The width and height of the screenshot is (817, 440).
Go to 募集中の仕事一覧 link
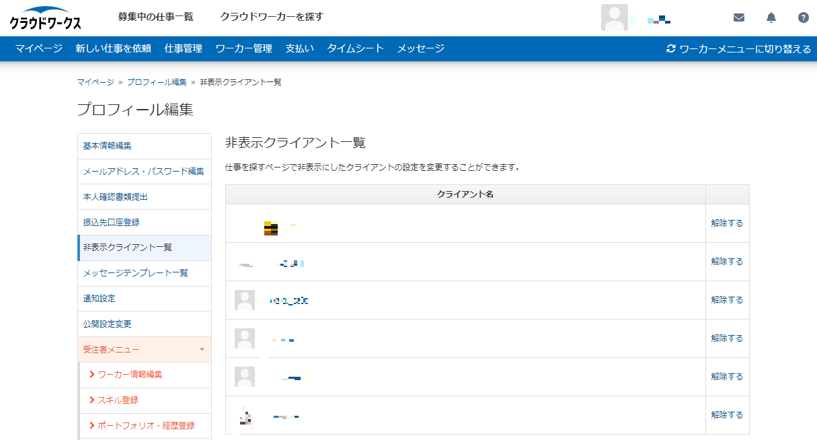coord(155,17)
